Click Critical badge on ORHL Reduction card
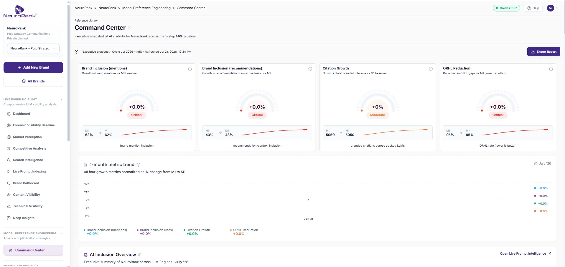Viewport: 565px width, 267px height. [x=498, y=115]
